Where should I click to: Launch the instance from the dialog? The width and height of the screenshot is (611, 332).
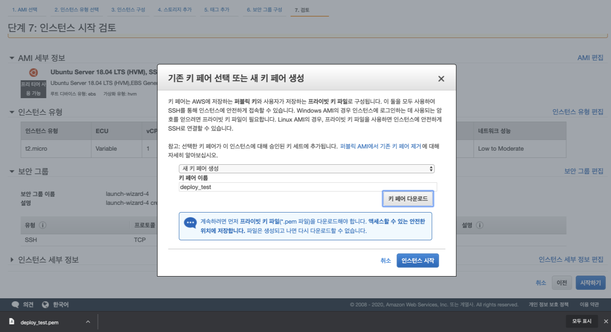click(417, 260)
